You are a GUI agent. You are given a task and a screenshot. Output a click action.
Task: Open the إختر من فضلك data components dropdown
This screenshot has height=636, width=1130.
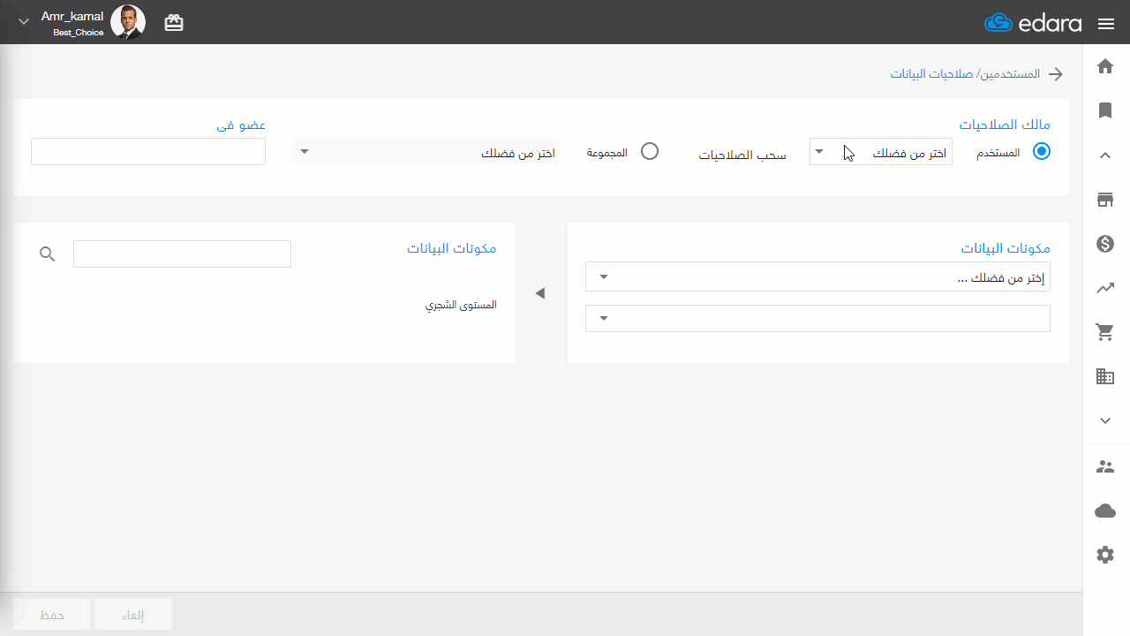coord(817,277)
